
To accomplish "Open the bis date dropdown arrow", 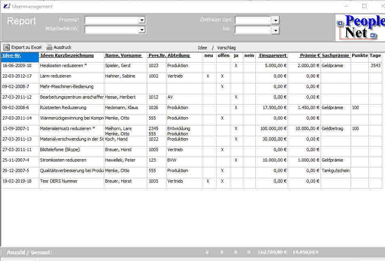I will click(x=276, y=30).
